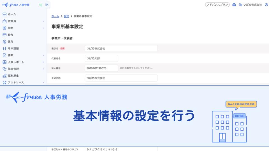The width and height of the screenshot is (269, 151).
Task: Click the 13桁の数字で入力してください hint text
Action: click(136, 68)
